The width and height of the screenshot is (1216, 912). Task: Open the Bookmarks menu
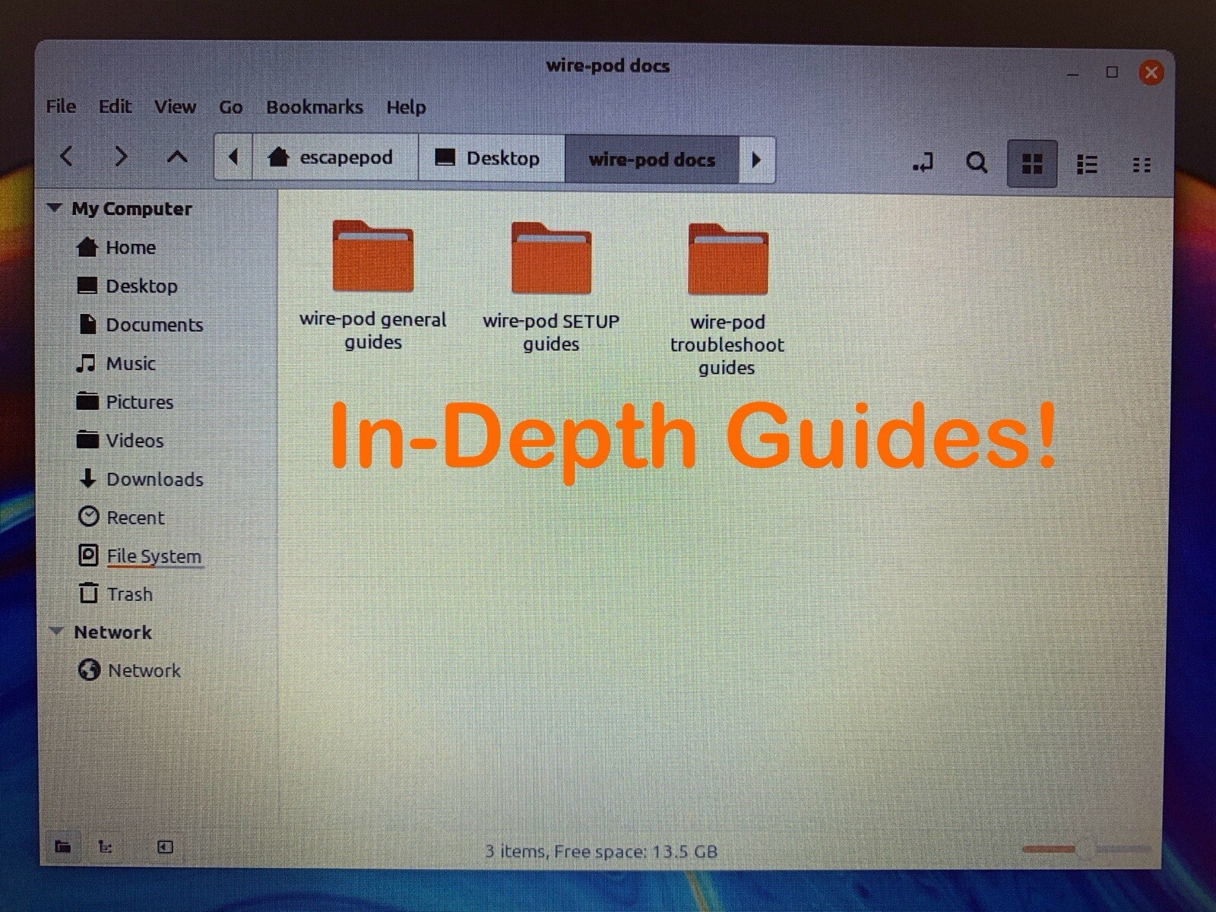click(314, 107)
